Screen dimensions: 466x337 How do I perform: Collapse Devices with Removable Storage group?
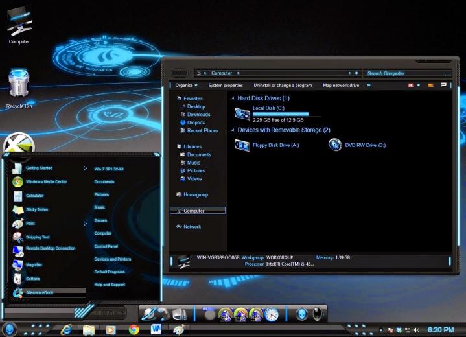coord(233,130)
